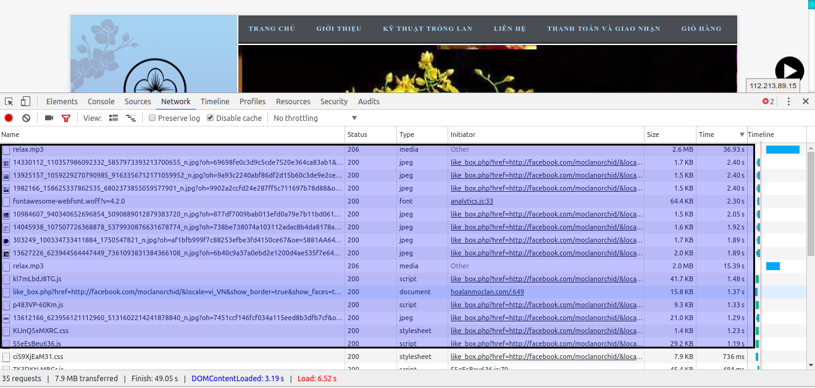Viewport: 815px width, 388px height.
Task: Select the like_box.php document request
Action: click(x=403, y=292)
